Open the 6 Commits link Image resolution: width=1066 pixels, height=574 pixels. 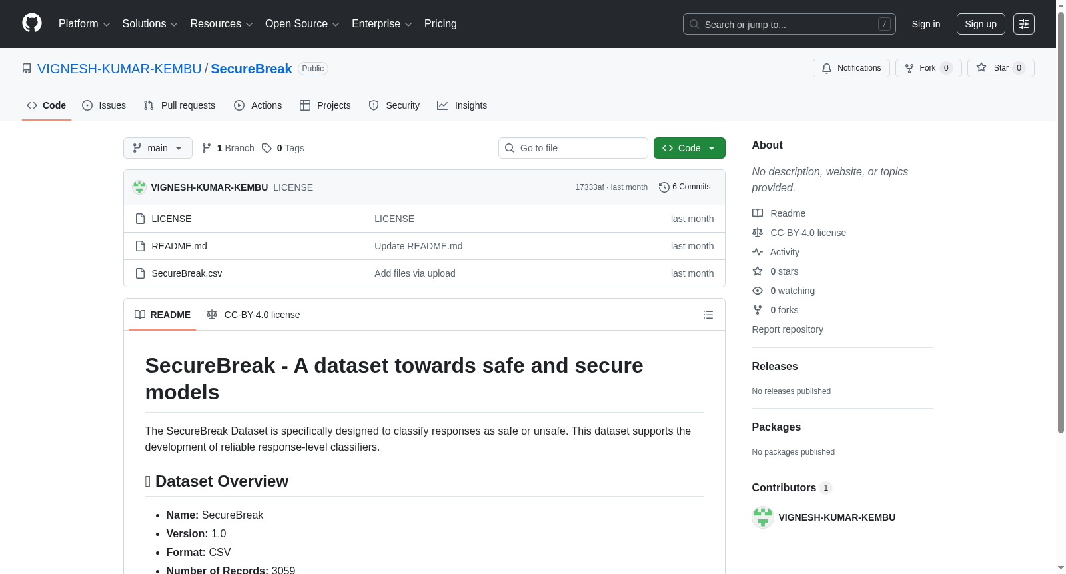[x=685, y=187]
